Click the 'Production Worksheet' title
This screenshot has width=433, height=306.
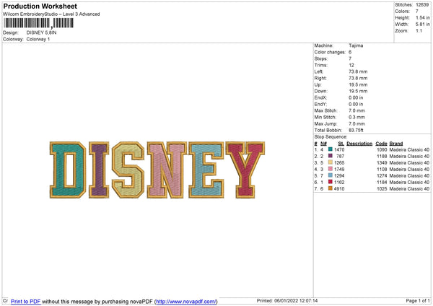40,6
